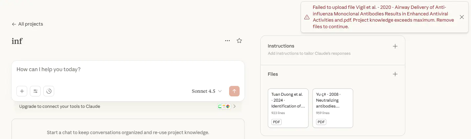Click the plus attachment button in chat box
471x139 pixels.
(22, 91)
